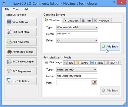Click the EasyBCD app icon in title bar
Screen dimensions: 128x107
point(4,3)
